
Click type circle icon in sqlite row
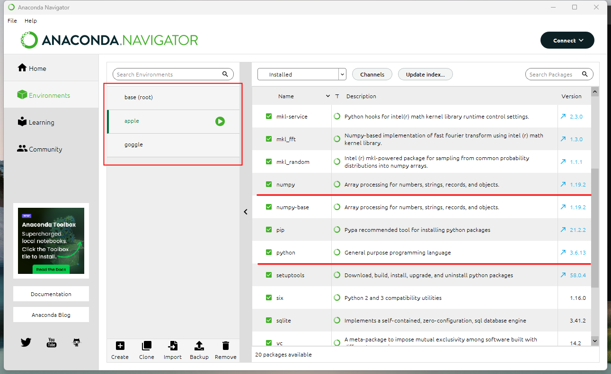(x=337, y=320)
